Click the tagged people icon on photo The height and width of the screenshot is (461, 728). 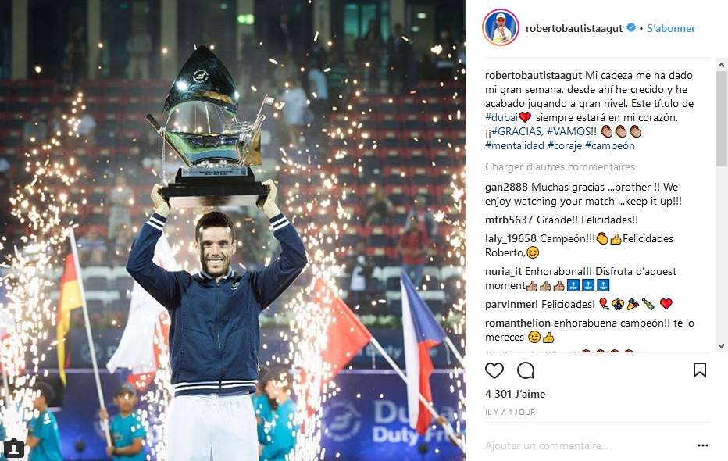pos(14,448)
